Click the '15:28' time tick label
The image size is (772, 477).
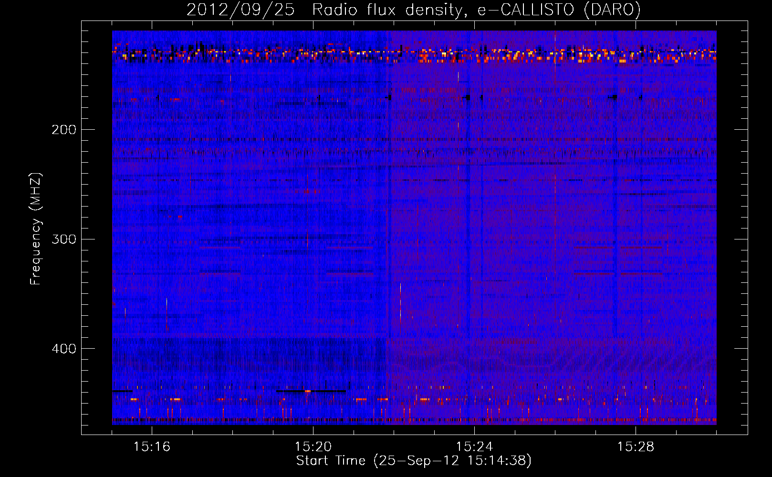click(x=636, y=447)
